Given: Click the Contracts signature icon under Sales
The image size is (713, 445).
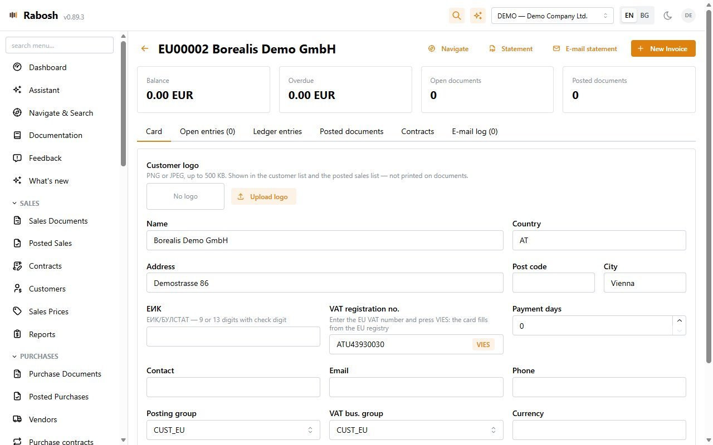Looking at the screenshot, I should click(17, 266).
